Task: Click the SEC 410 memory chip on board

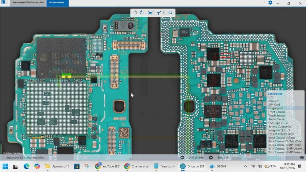Action: coord(61,58)
